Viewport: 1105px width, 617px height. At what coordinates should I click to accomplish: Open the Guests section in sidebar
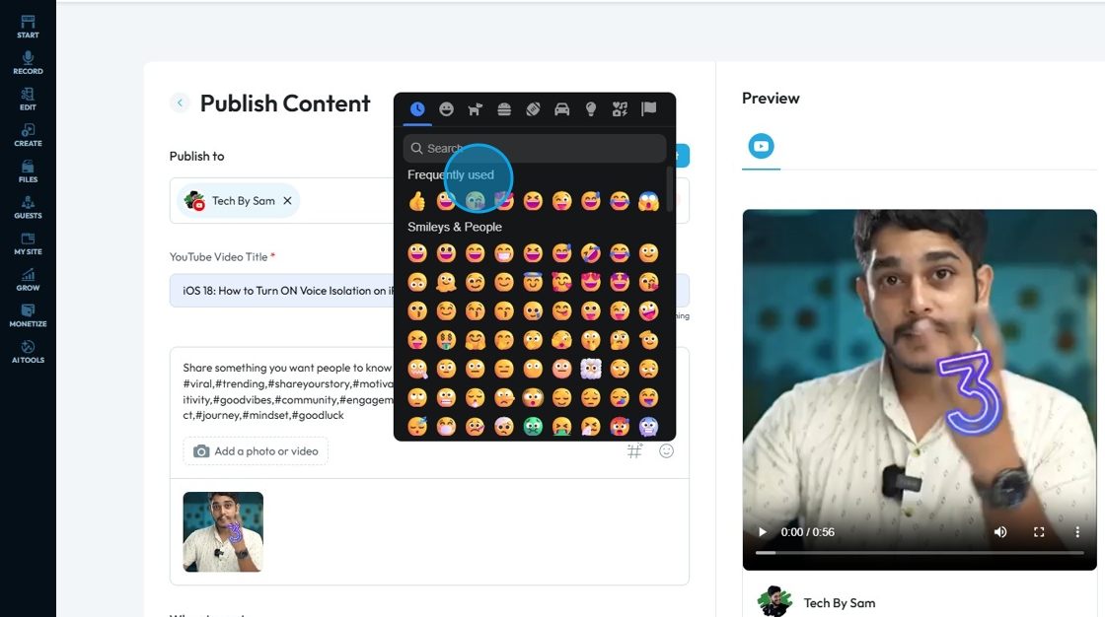29,207
